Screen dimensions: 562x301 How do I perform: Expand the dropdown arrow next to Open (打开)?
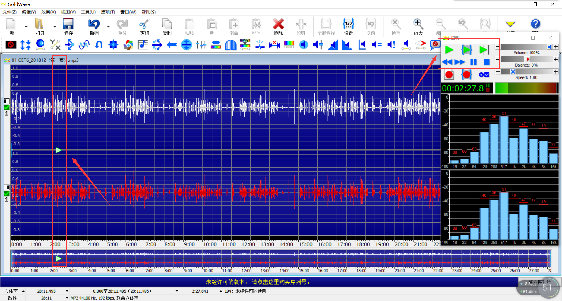point(54,27)
